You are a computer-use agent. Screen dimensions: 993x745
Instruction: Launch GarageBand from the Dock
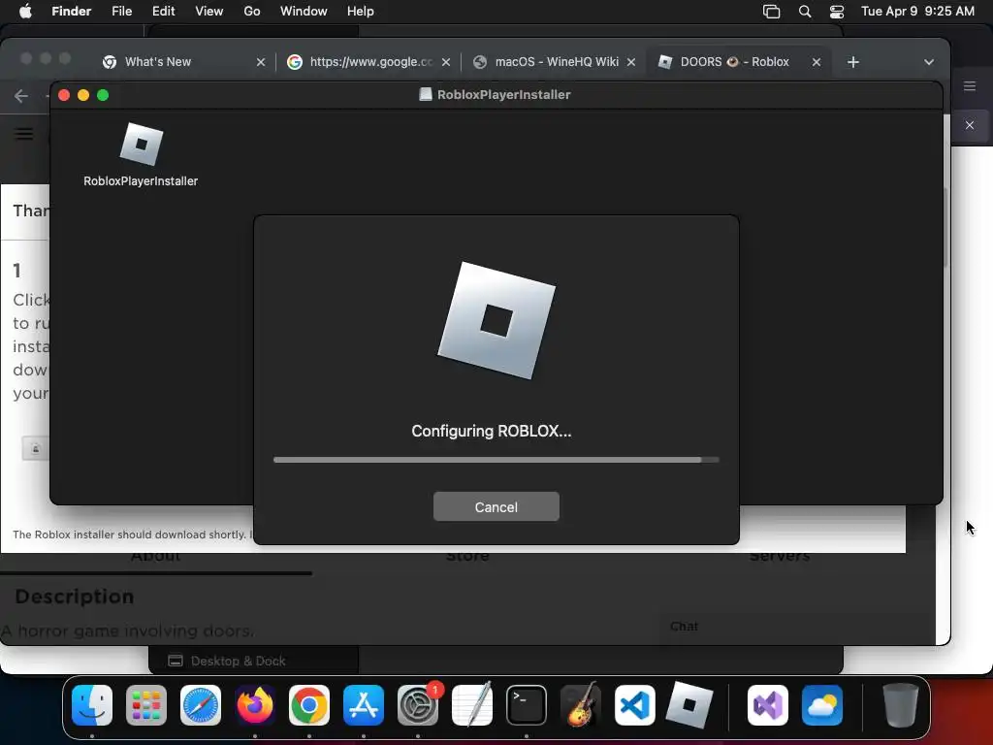pos(581,705)
